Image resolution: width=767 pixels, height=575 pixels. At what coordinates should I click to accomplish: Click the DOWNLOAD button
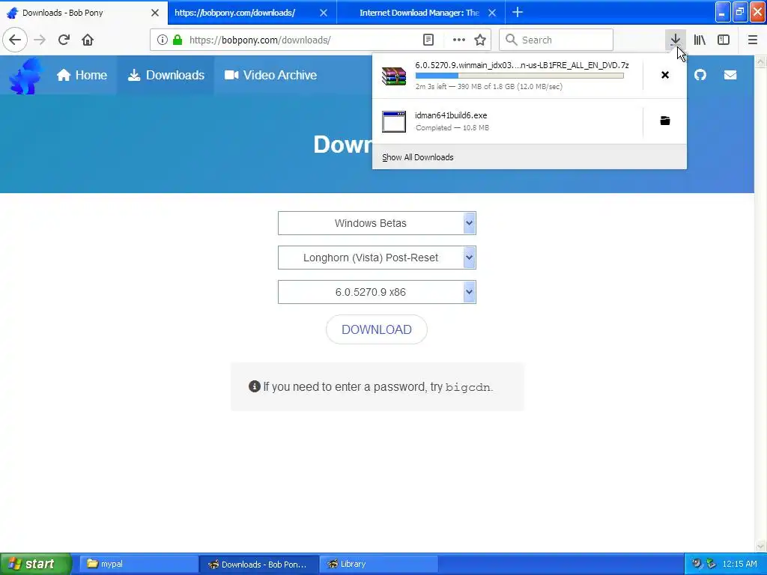pyautogui.click(x=377, y=329)
